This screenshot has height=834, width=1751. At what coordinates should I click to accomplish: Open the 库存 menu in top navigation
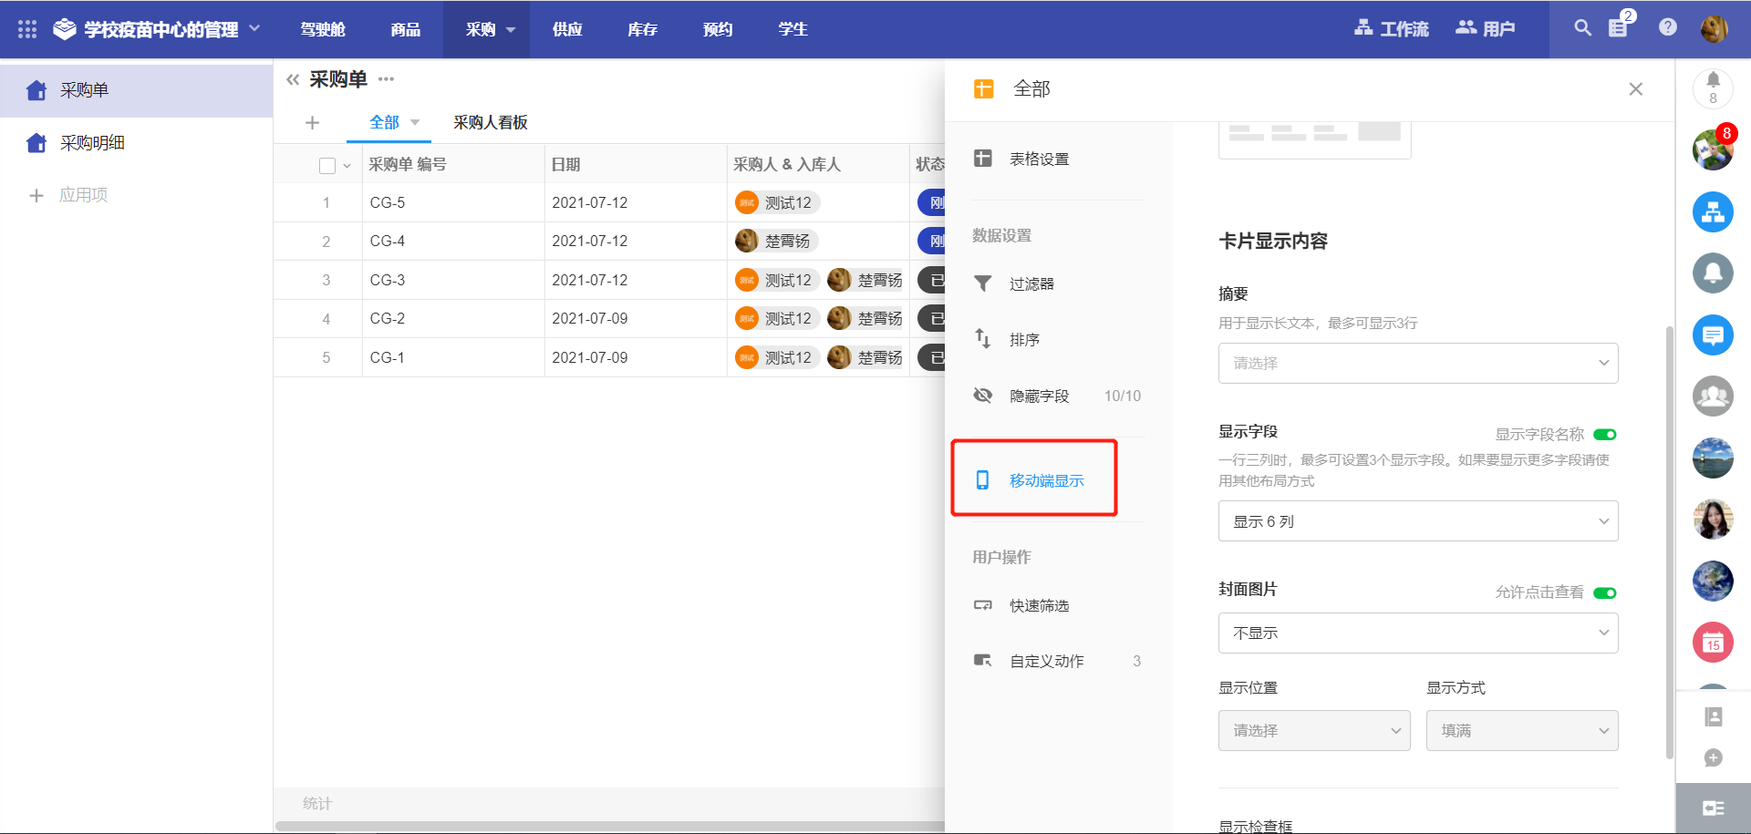(x=642, y=29)
